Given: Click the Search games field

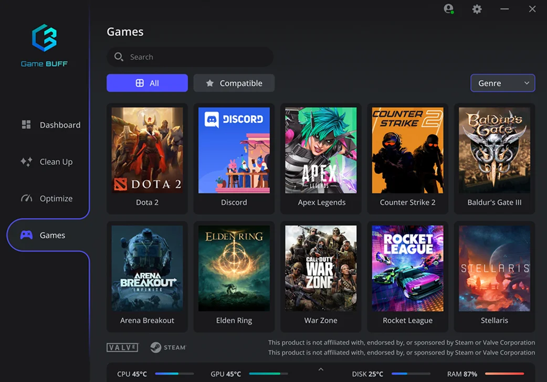Looking at the screenshot, I should (190, 57).
